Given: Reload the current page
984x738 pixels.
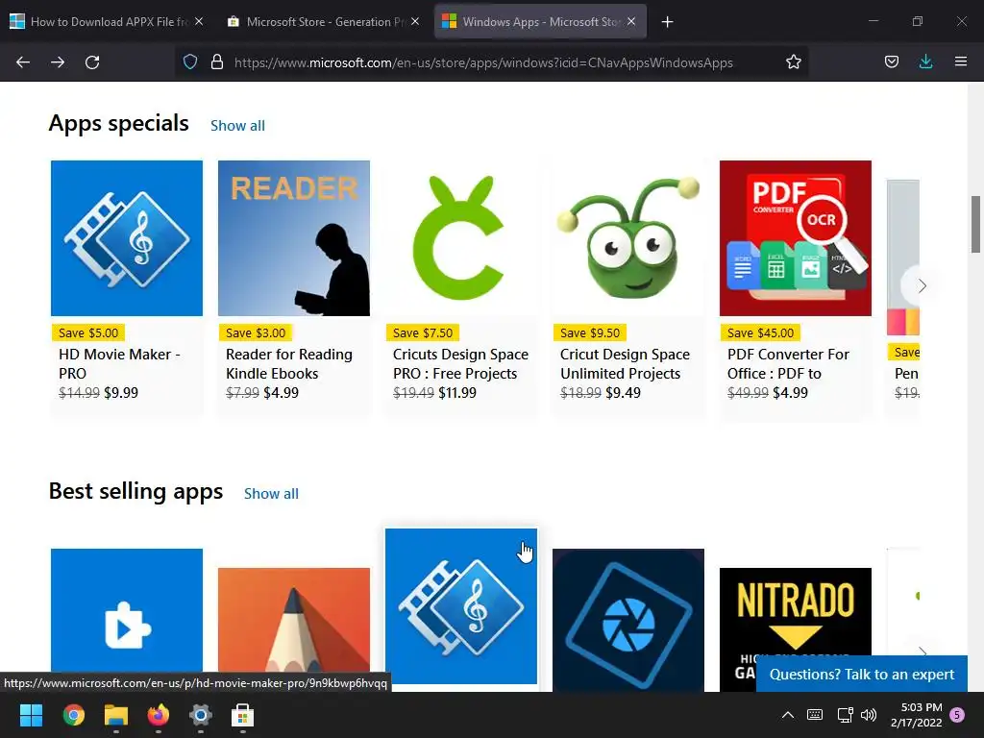Looking at the screenshot, I should click(92, 62).
